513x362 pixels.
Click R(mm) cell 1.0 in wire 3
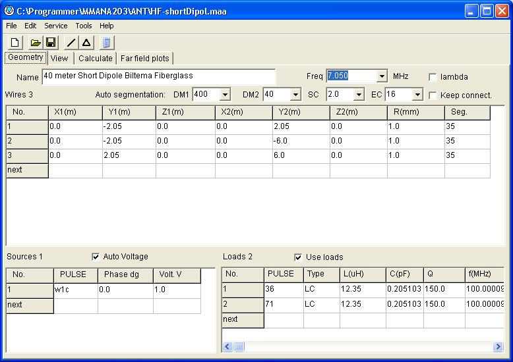(416, 156)
